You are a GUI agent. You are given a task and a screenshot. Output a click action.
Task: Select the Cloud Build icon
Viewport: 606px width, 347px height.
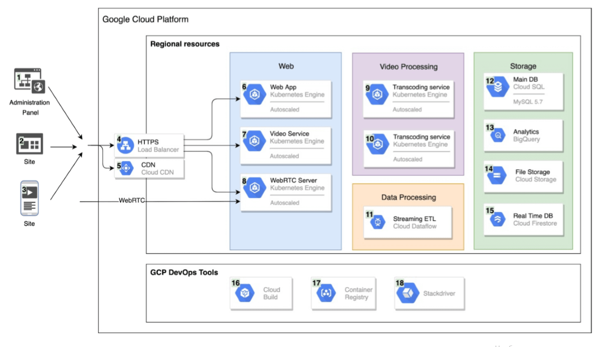click(x=245, y=293)
